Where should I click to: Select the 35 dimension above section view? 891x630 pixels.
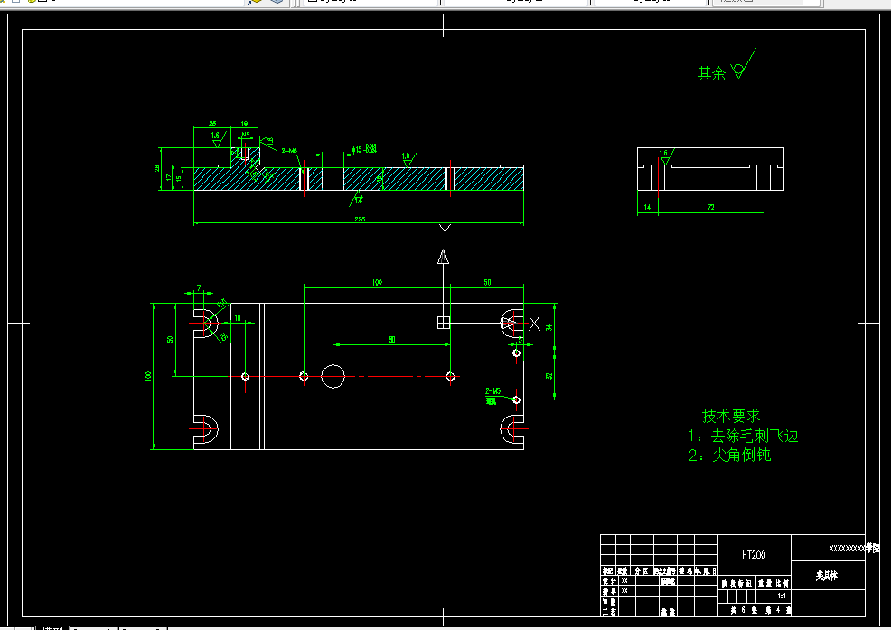coord(212,124)
